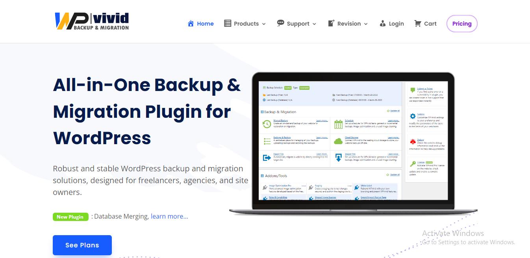
Task: Click the green License key icon in preview
Action: (413, 163)
